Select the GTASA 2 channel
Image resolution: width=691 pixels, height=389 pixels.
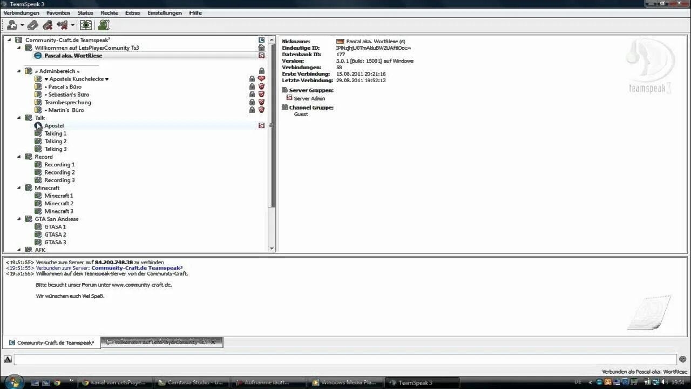tap(55, 234)
